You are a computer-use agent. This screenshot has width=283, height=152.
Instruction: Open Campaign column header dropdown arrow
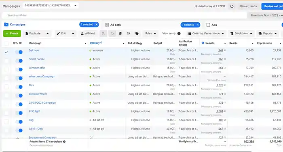[x=86, y=43]
